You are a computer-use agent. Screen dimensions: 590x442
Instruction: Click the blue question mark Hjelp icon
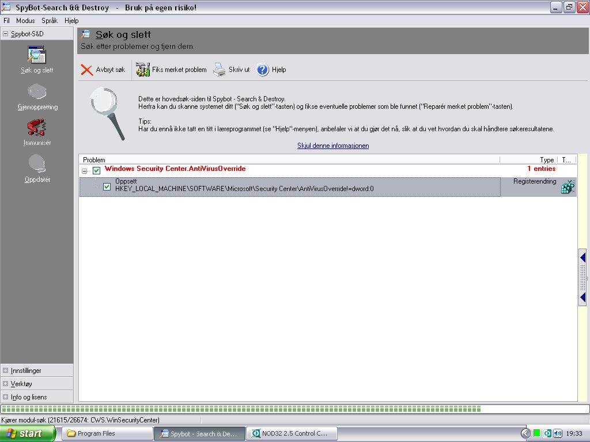tap(263, 70)
